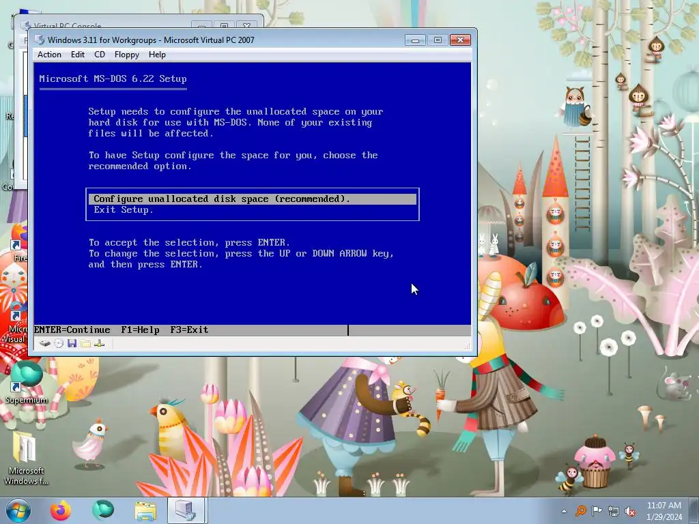
Task: Close the Windows 3.11 Virtual PC window
Action: (460, 40)
